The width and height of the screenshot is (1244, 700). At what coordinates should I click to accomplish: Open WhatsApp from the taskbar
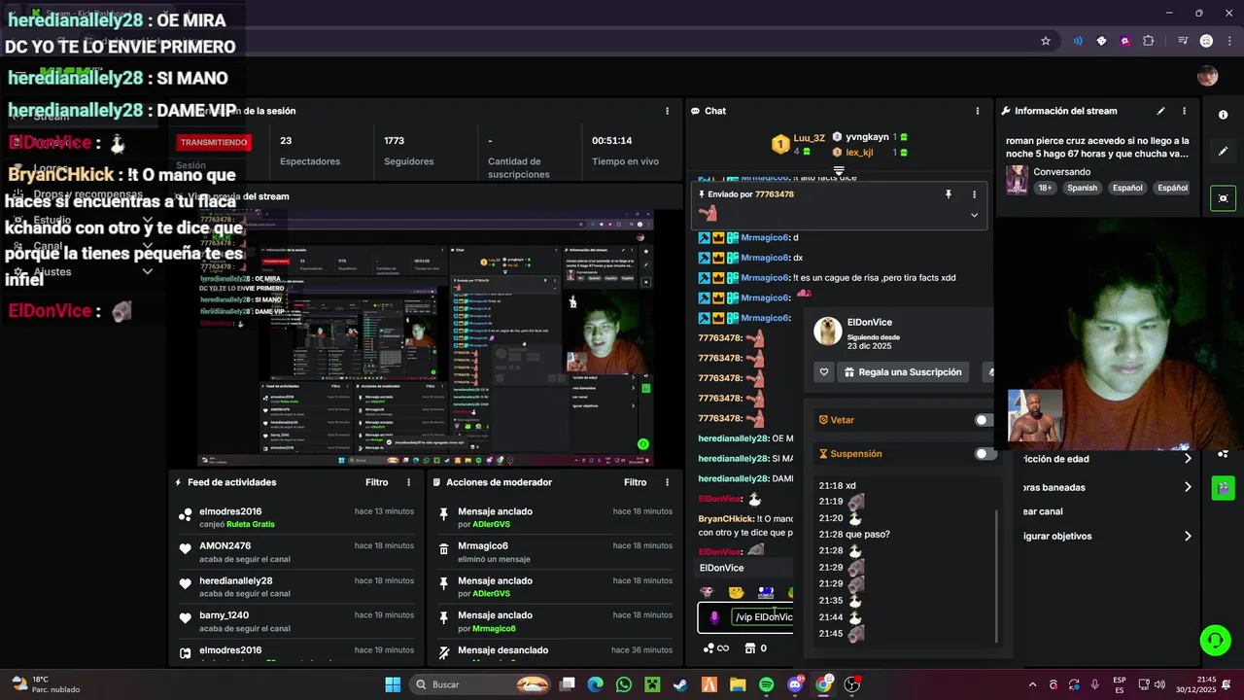624,684
